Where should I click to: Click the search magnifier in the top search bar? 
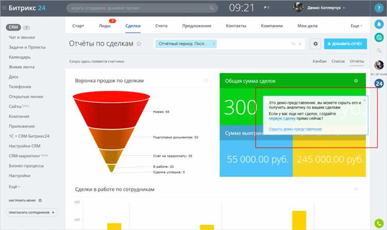coord(212,8)
